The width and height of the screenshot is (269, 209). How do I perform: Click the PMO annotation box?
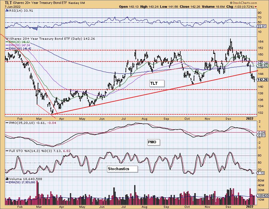pyautogui.click(x=154, y=142)
